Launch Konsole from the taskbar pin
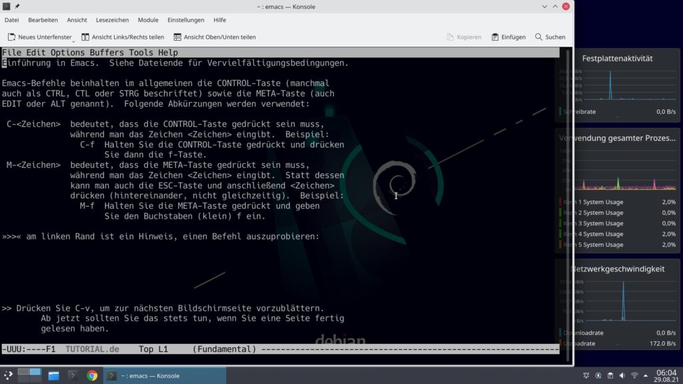Viewport: 683px width, 384px height. click(x=73, y=375)
